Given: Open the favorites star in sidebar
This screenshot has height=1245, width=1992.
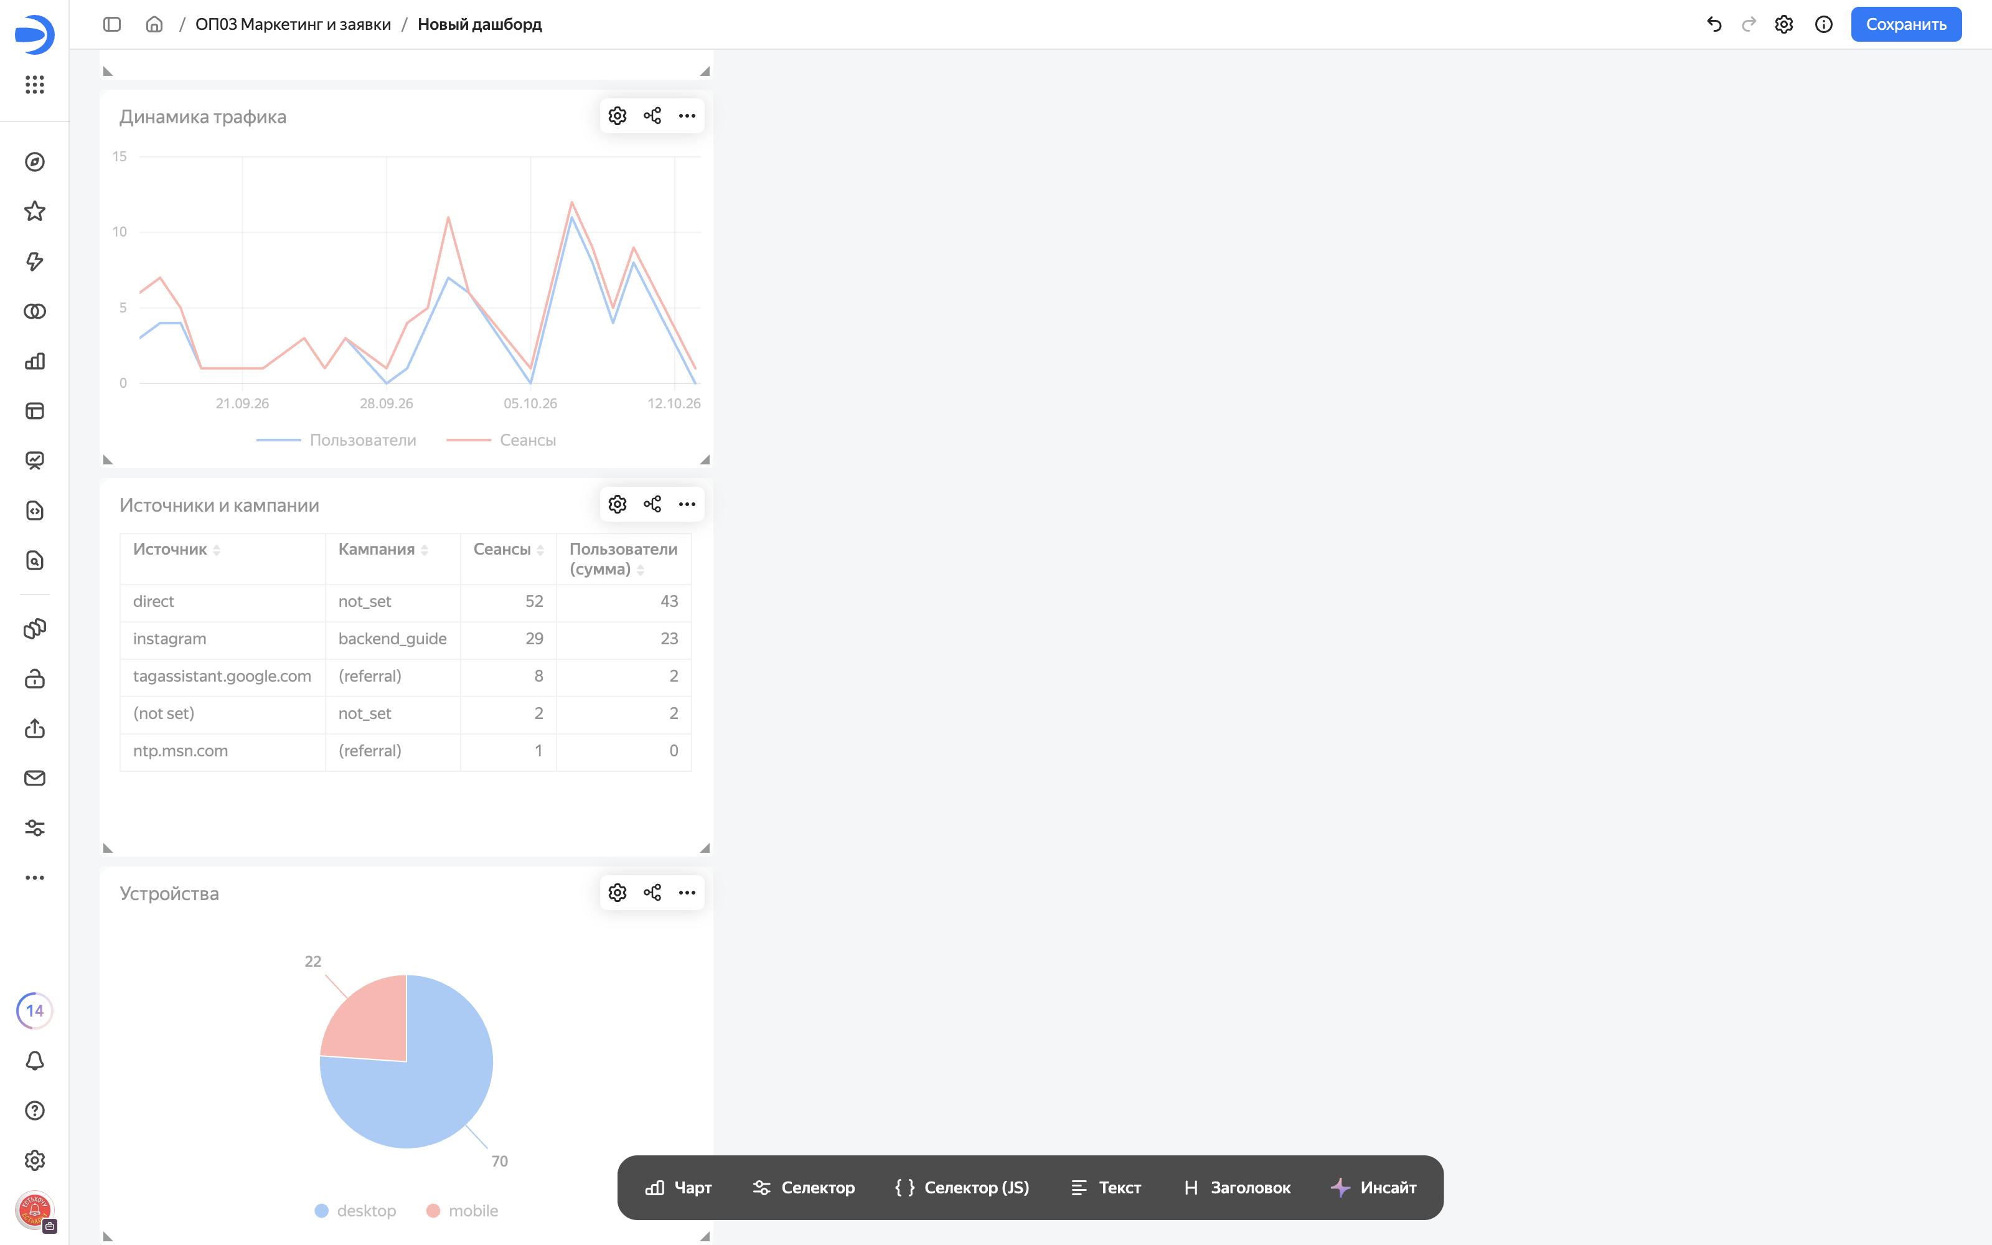Looking at the screenshot, I should tap(35, 212).
